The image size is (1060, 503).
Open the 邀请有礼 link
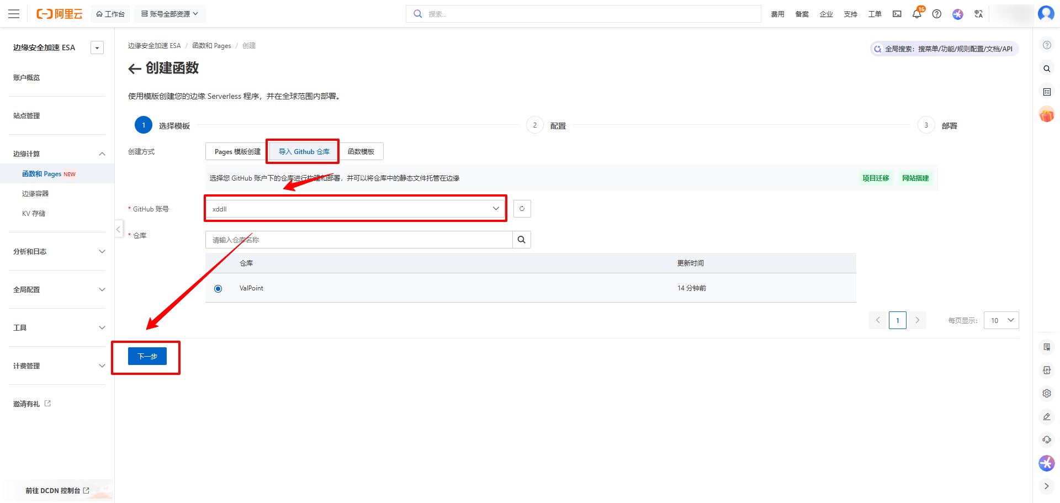pos(26,404)
